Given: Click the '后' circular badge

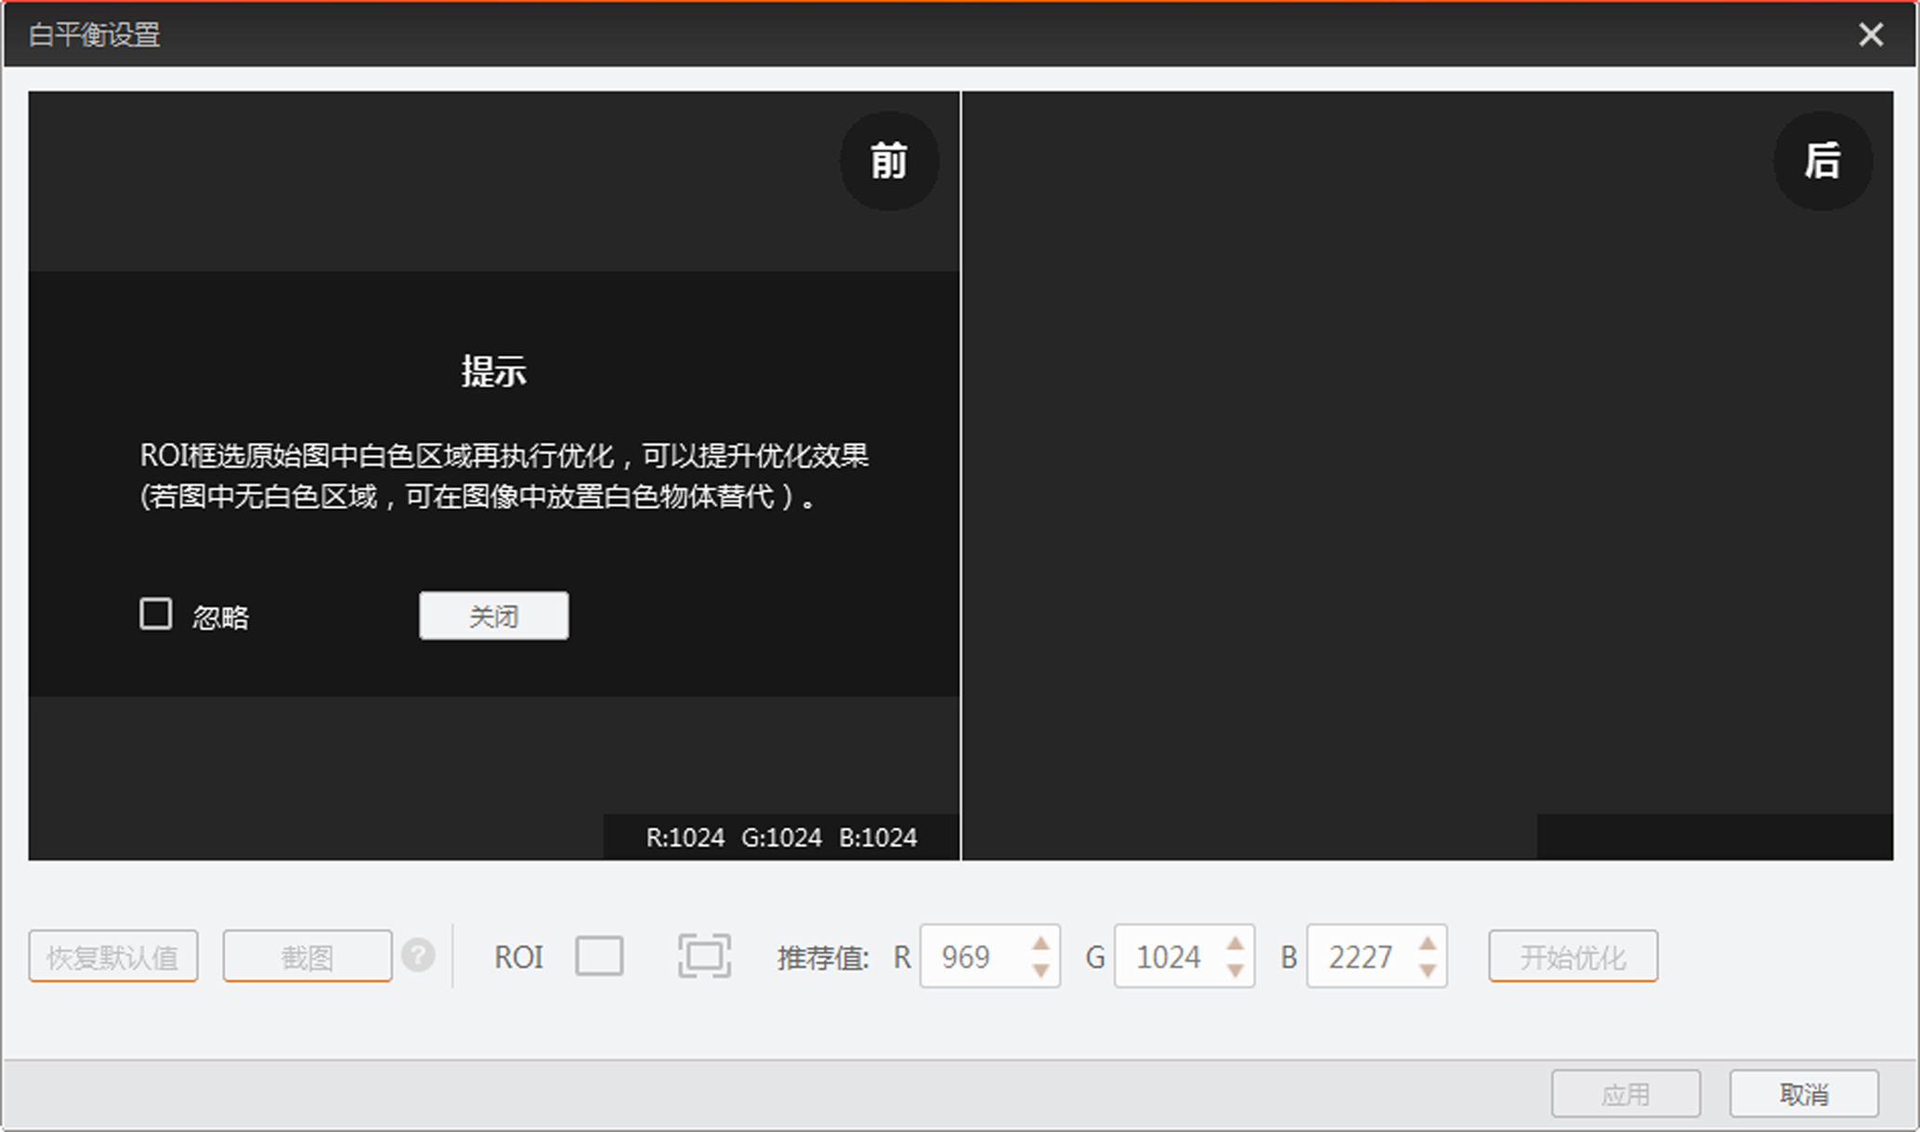Looking at the screenshot, I should pos(1822,162).
